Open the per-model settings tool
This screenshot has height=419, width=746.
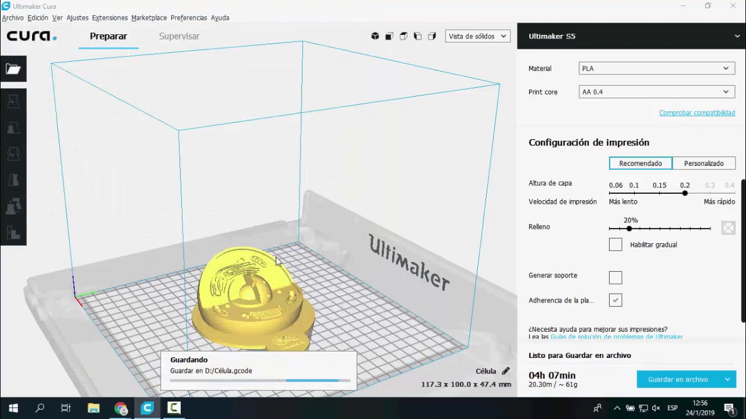(x=13, y=206)
